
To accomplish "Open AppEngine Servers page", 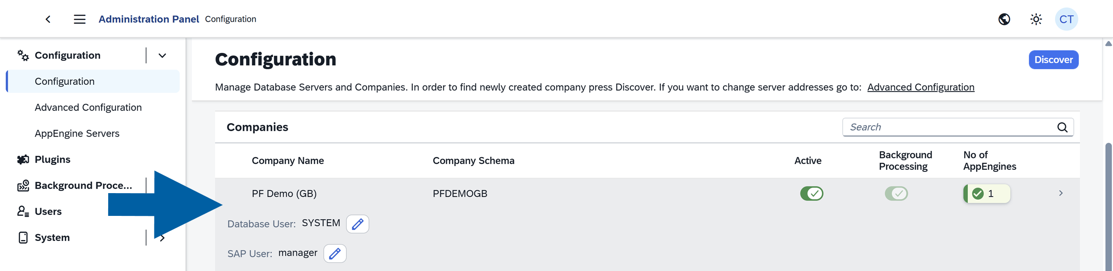I will 77,133.
